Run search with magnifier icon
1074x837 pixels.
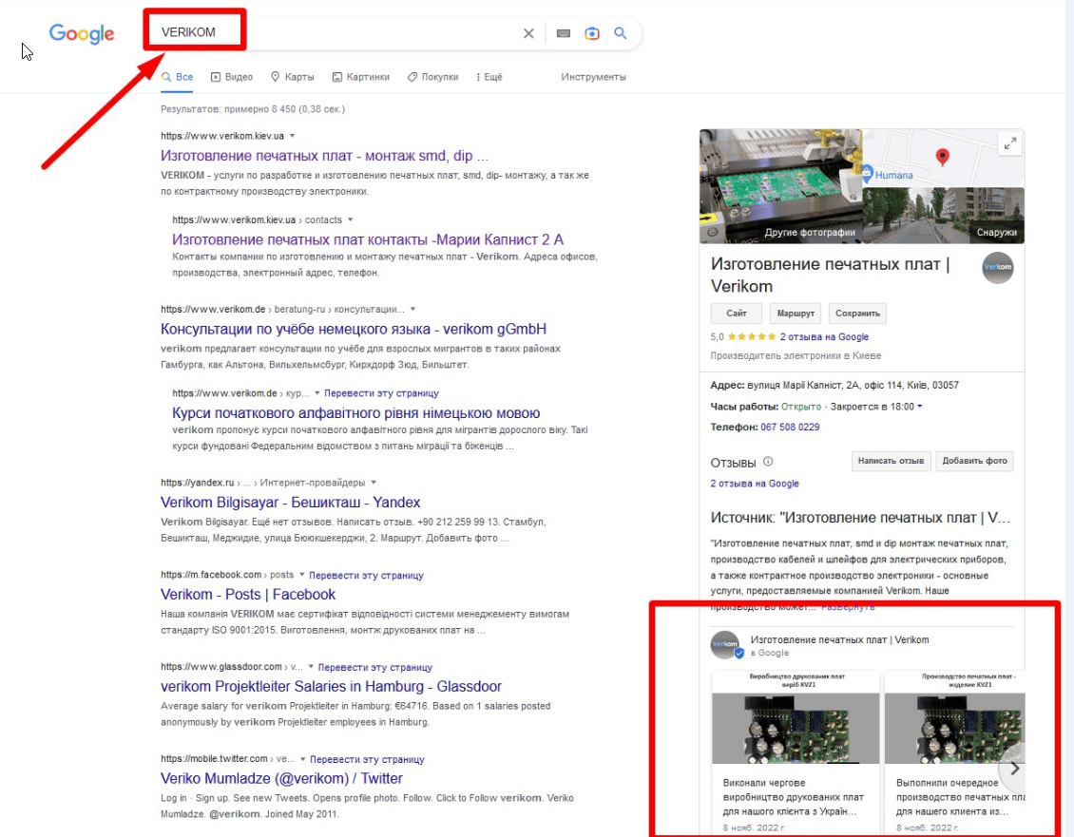[620, 33]
